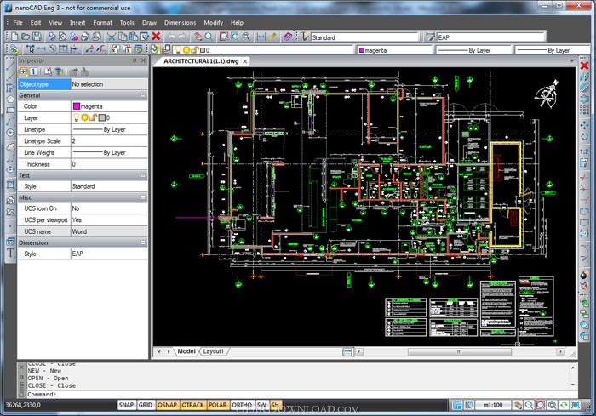Toggle OSNAP mode in status bar
596x416 pixels.
(167, 405)
